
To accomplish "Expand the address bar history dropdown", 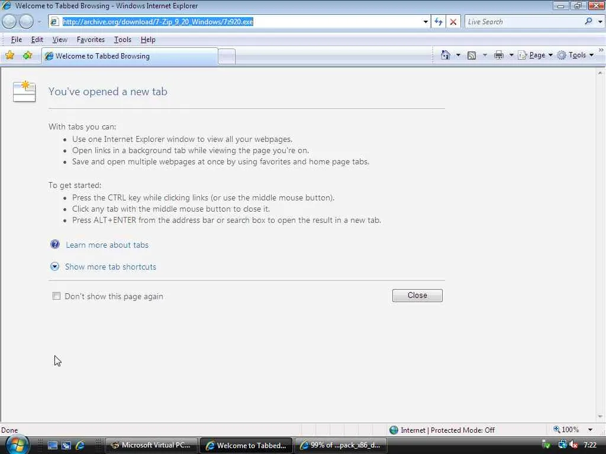I will pyautogui.click(x=426, y=22).
